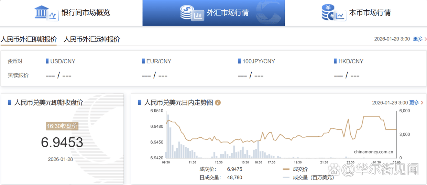Click blue marker next to USD/CNY
The width and height of the screenshot is (427, 185).
coord(47,61)
